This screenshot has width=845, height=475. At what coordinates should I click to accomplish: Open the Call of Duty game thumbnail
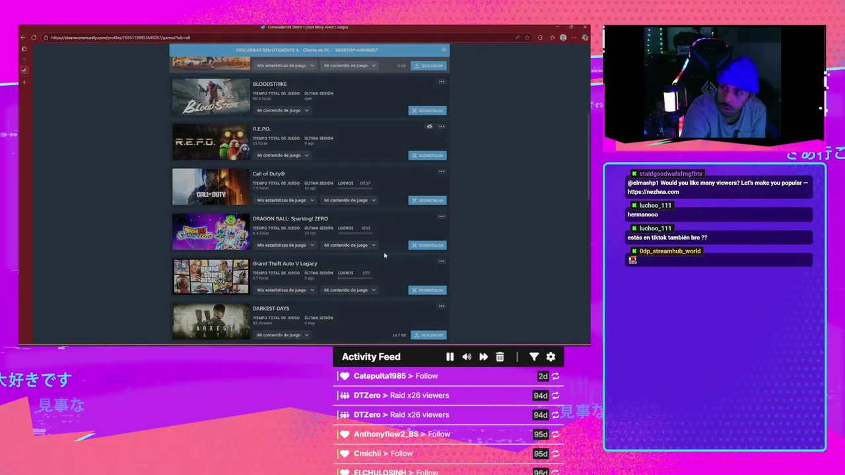coord(211,187)
